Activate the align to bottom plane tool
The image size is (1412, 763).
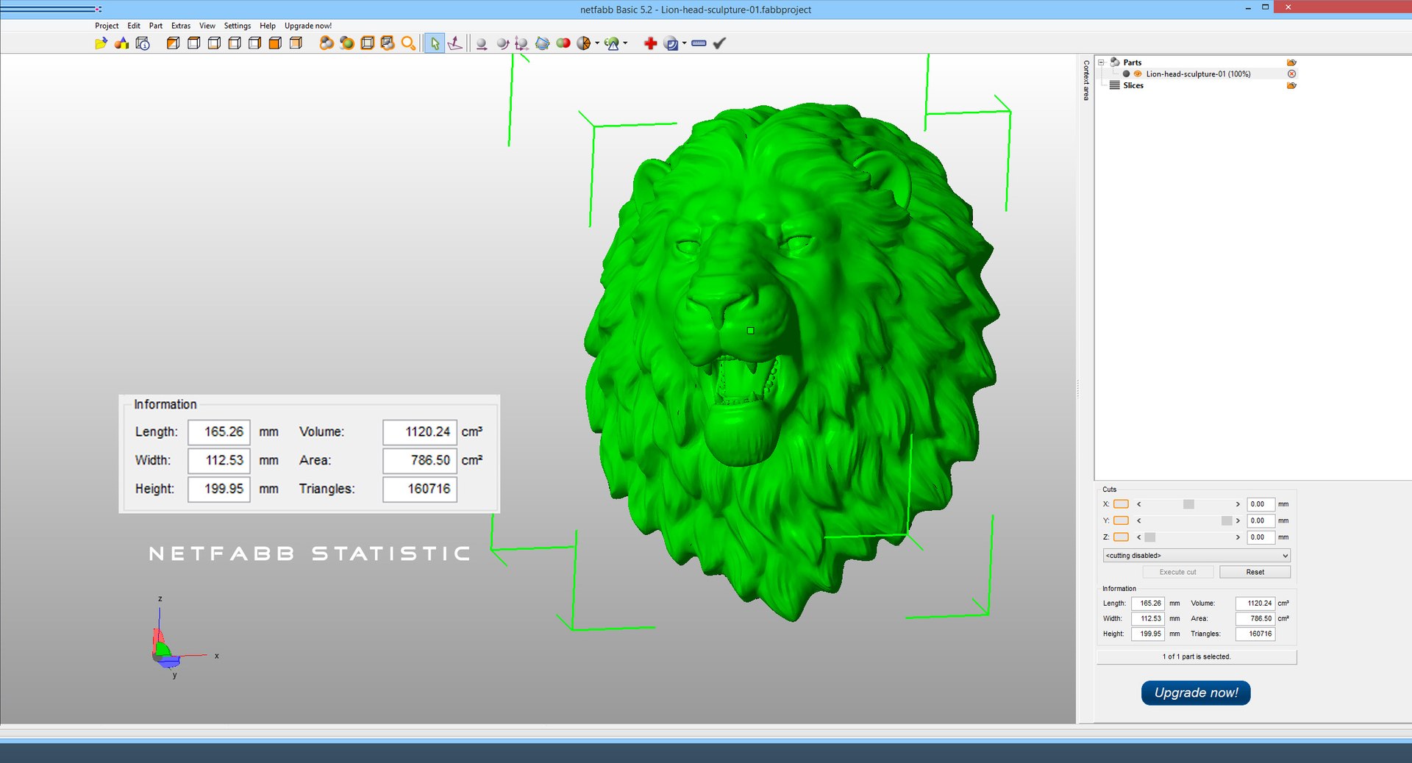pos(455,43)
